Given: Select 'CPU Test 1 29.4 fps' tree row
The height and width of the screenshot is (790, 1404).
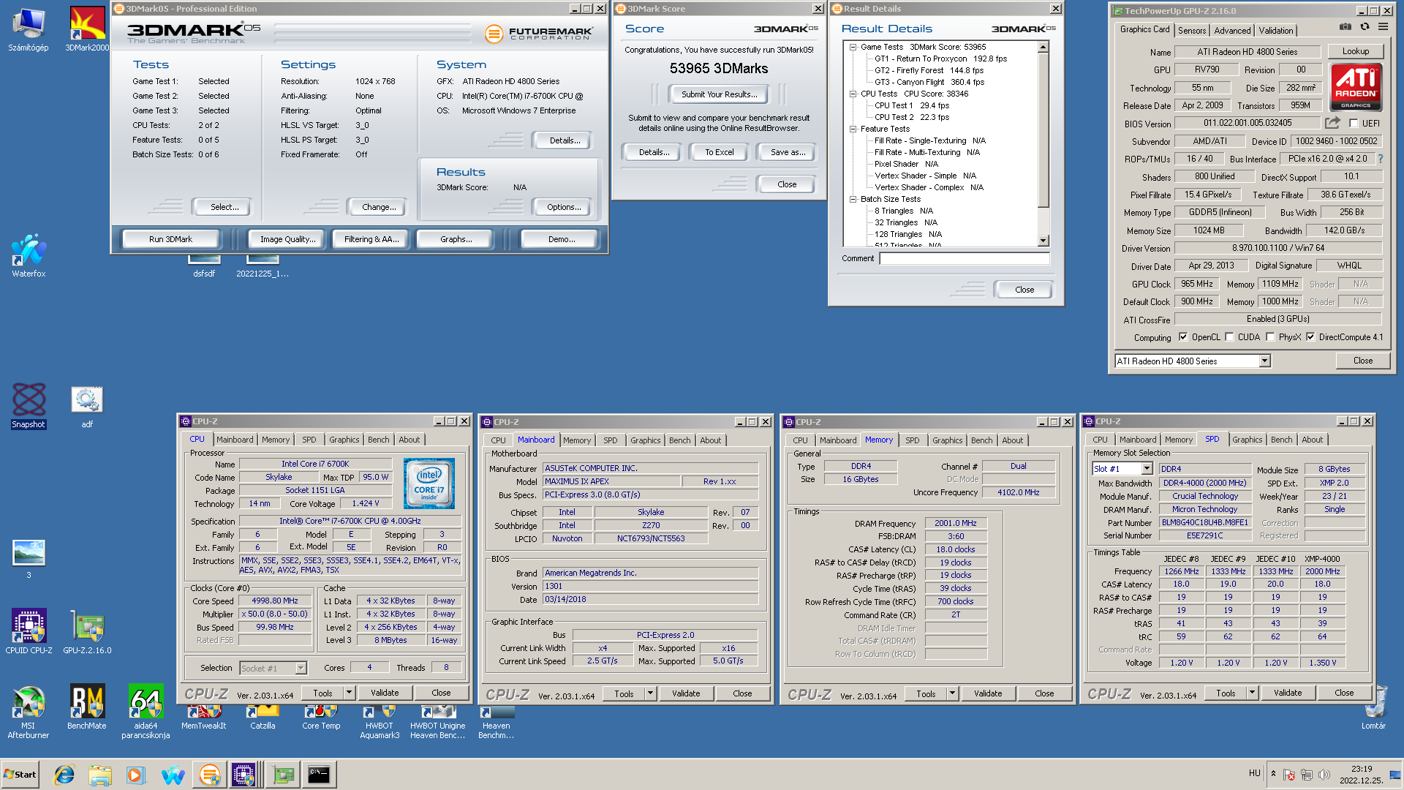Looking at the screenshot, I should (x=911, y=105).
